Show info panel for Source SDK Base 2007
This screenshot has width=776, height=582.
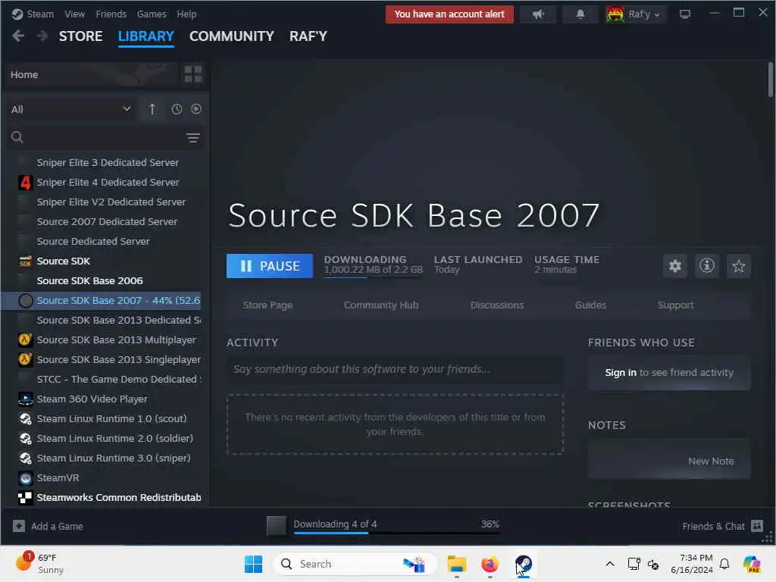707,266
